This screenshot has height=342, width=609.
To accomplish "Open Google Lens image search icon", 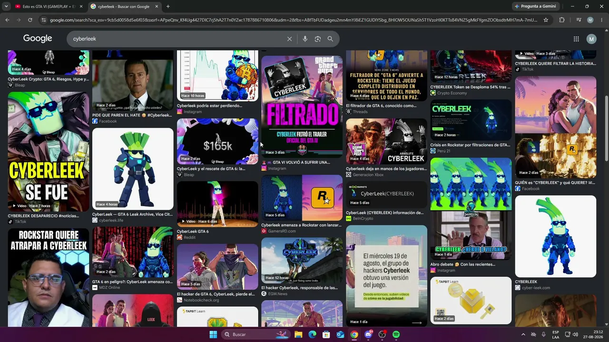I will click(x=318, y=39).
